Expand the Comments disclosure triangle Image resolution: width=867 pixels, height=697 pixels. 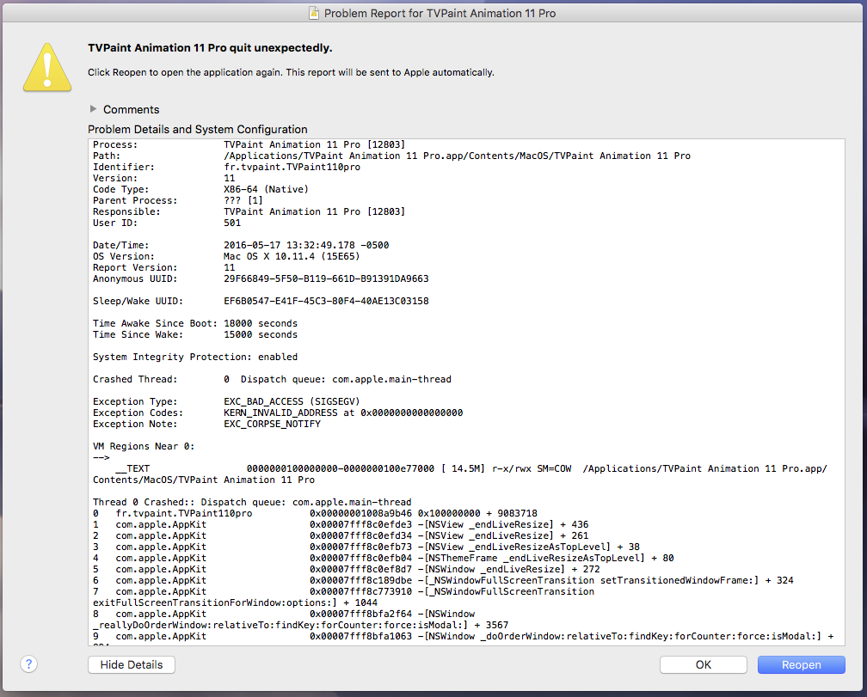pos(94,109)
